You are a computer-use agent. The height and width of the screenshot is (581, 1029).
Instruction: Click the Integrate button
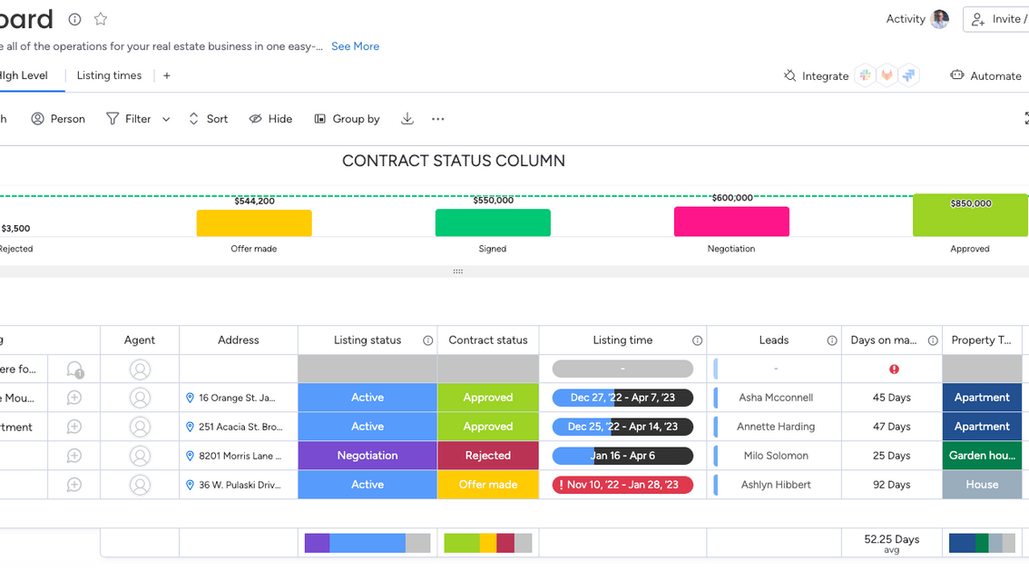(x=816, y=76)
